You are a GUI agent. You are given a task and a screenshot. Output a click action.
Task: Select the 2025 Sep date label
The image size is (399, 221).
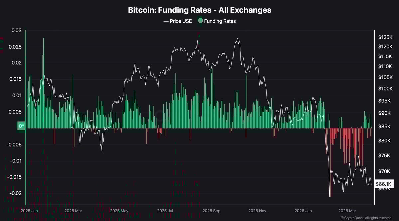211,211
